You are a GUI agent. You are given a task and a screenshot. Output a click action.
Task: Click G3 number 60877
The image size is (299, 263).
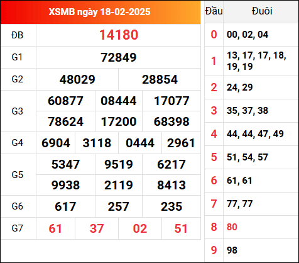65,101
